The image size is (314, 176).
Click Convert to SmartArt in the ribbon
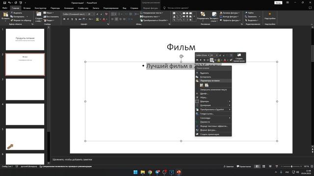pos(154,21)
